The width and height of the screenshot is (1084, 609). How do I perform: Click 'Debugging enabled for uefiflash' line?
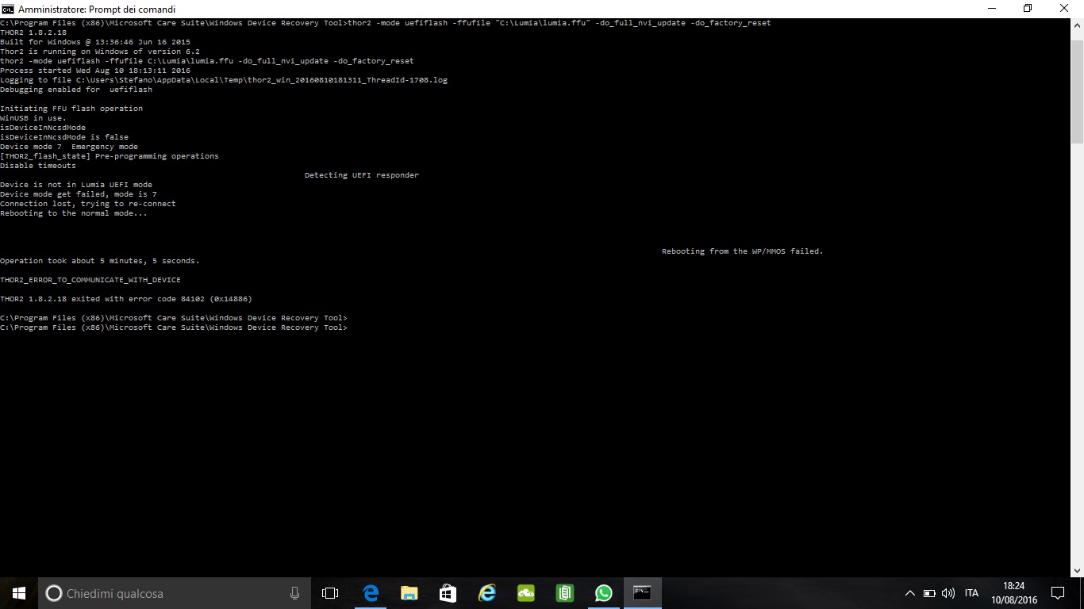click(x=76, y=90)
